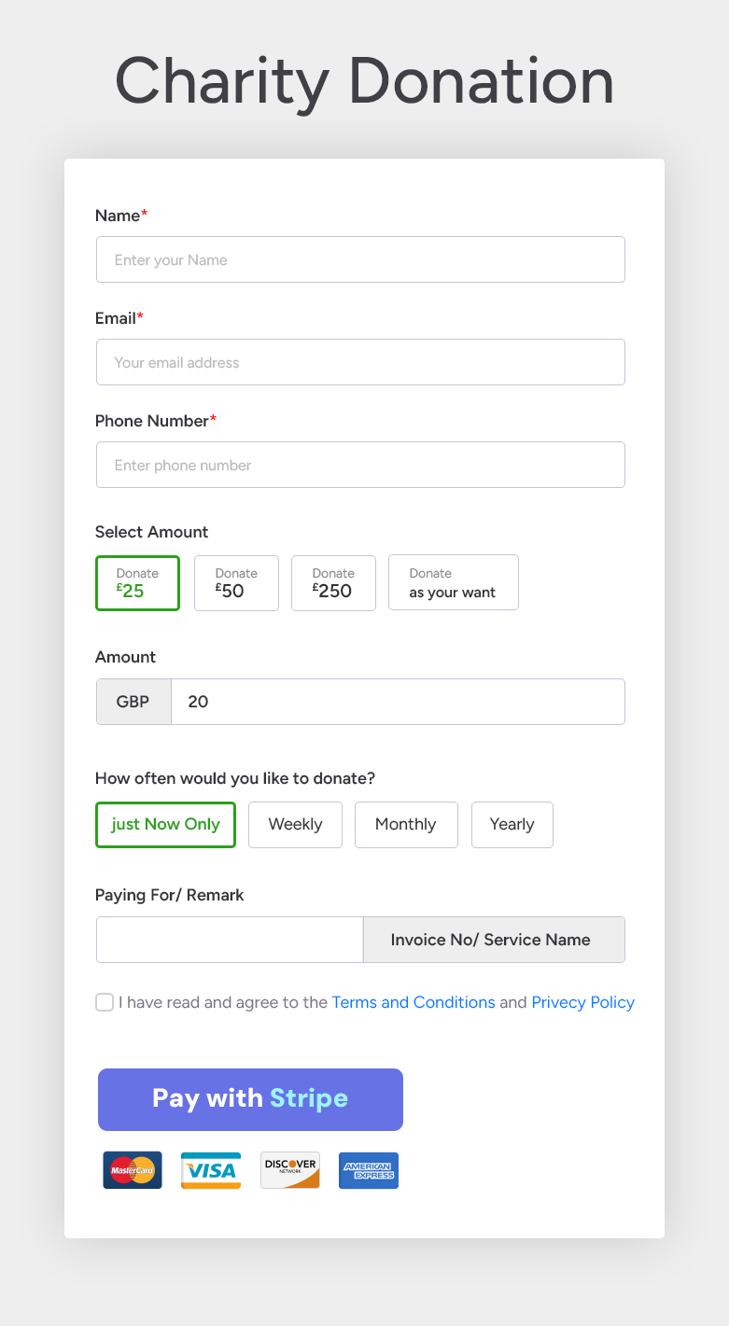Set donation frequency to Weekly

[x=295, y=825]
